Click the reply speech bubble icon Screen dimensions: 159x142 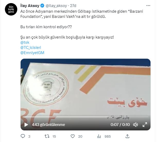pyautogui.click(x=23, y=136)
